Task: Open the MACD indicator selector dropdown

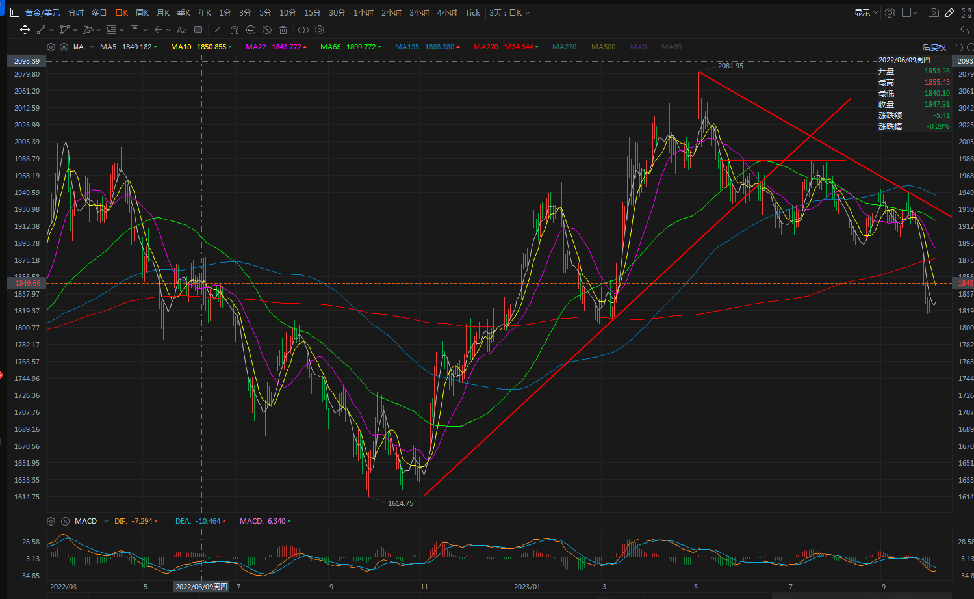Action: 106,521
